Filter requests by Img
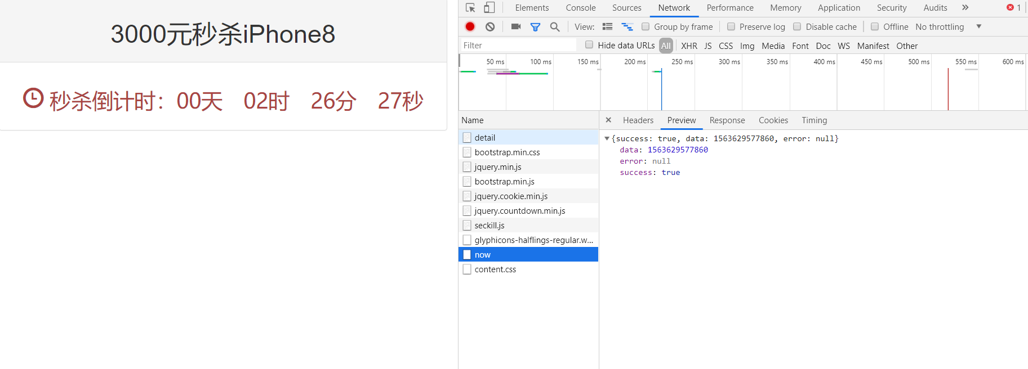 tap(747, 46)
